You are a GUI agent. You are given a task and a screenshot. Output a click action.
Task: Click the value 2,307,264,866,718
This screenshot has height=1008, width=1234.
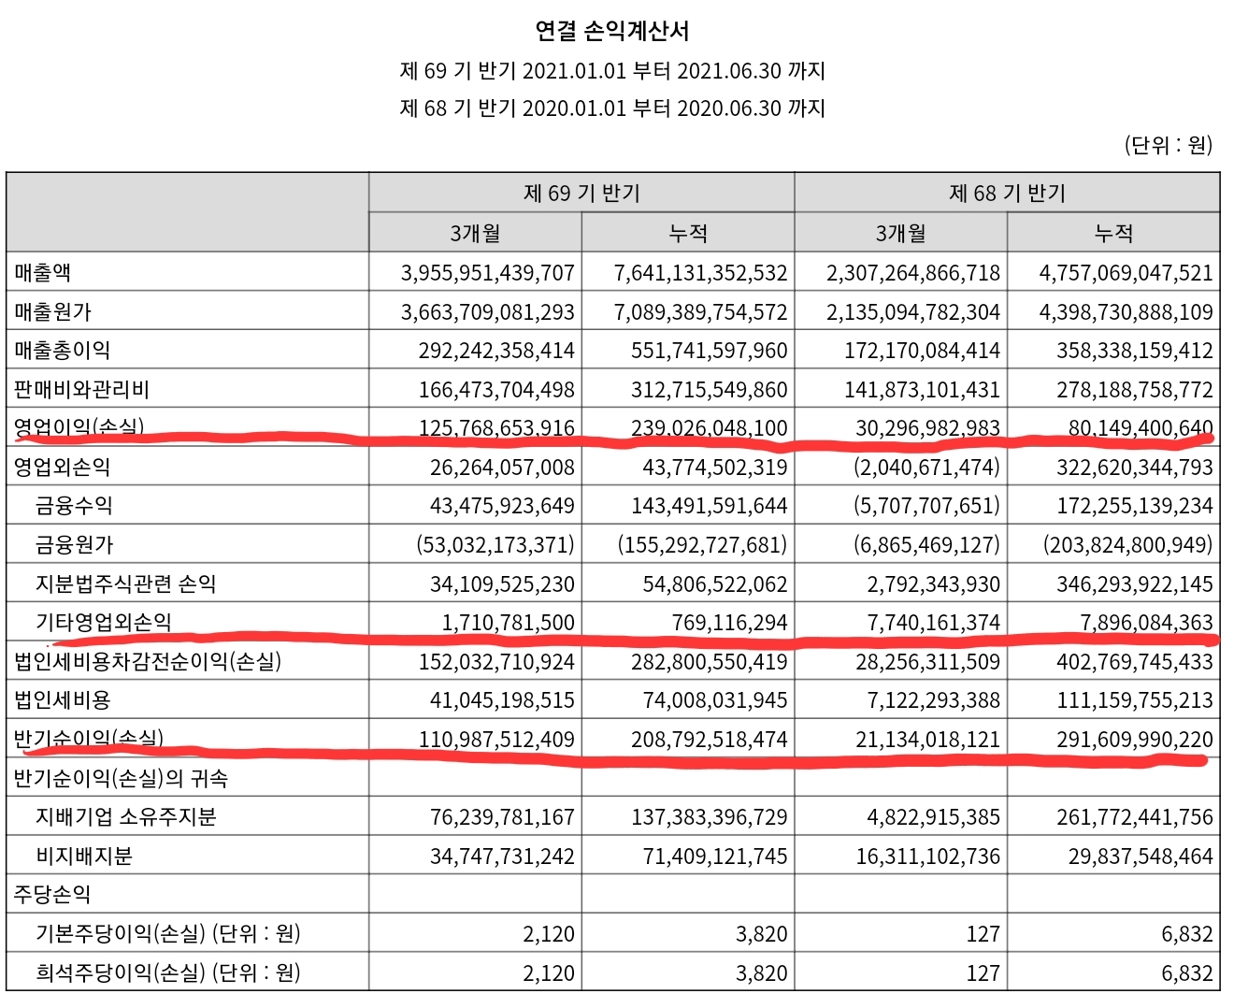913,273
